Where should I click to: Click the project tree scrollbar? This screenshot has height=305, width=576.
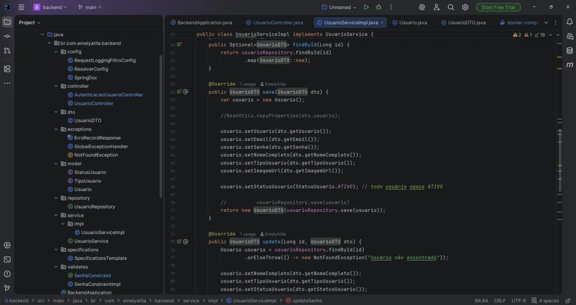tap(161, 127)
